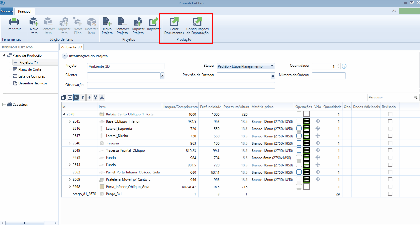Select Plano de Corte in tree
The width and height of the screenshot is (420, 225).
30,69
